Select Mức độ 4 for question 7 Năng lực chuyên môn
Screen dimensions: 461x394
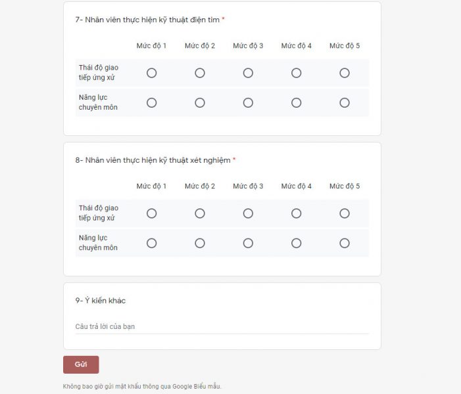click(297, 102)
